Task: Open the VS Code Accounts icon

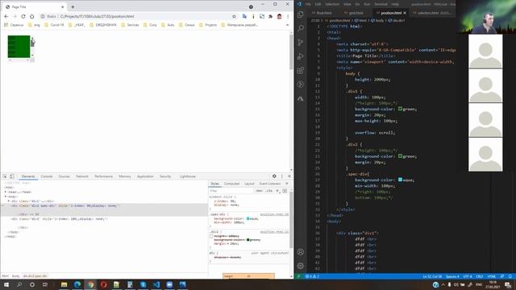Action: tap(300, 252)
